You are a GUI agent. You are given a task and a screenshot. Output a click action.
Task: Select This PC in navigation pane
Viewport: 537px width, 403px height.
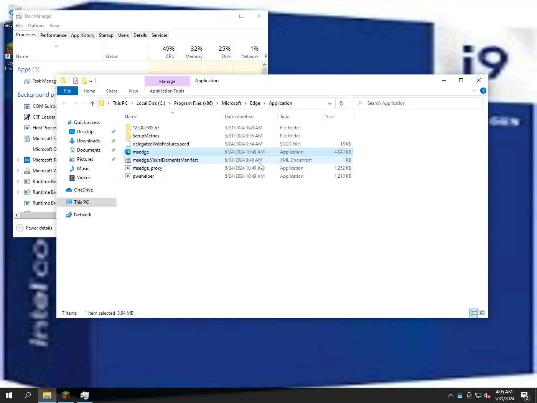(x=81, y=202)
